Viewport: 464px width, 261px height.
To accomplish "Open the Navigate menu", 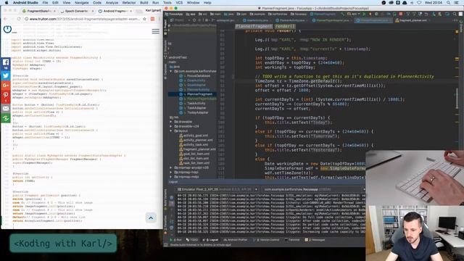I will tap(81, 3).
